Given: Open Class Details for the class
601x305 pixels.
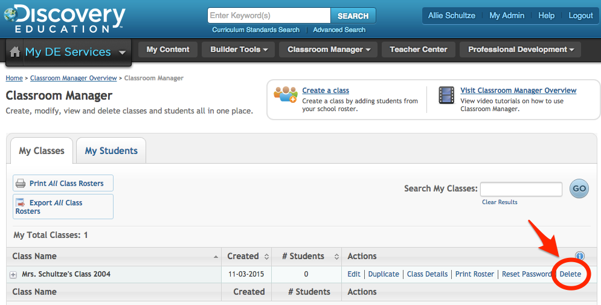Looking at the screenshot, I should click(428, 274).
